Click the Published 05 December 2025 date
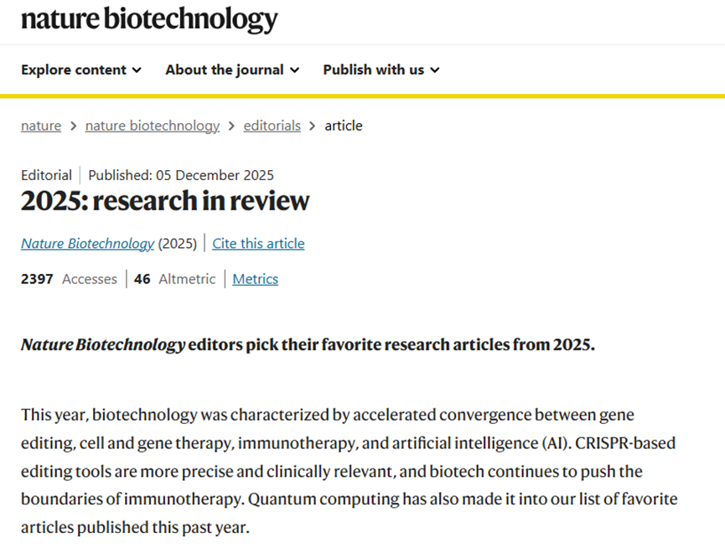Image resolution: width=725 pixels, height=548 pixels. click(181, 175)
